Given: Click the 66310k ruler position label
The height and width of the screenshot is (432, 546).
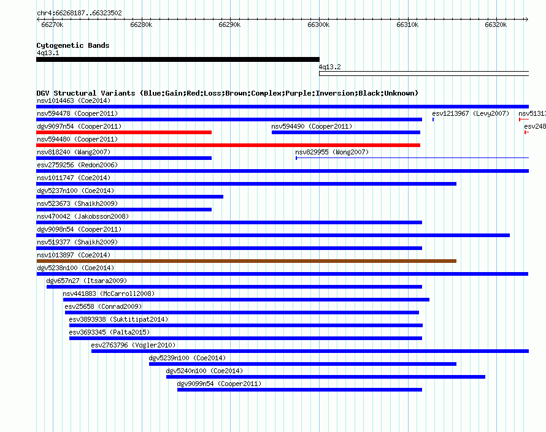Looking at the screenshot, I should (x=407, y=25).
